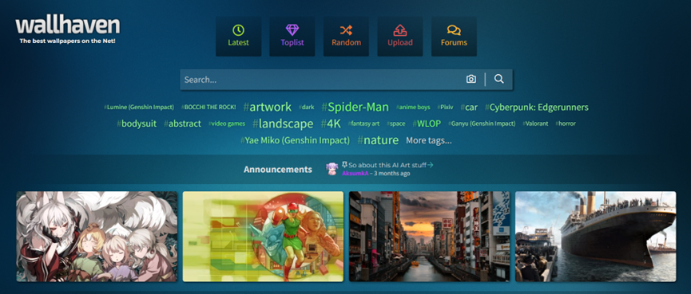Focus the Search text field
The width and height of the screenshot is (691, 294).
coord(321,80)
